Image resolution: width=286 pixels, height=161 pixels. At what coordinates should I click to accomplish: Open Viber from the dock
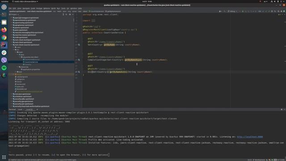4,60
